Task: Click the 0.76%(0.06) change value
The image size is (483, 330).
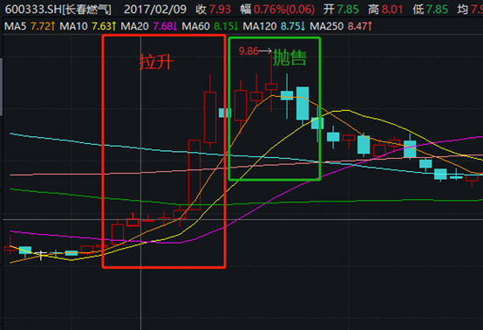Action: (284, 10)
